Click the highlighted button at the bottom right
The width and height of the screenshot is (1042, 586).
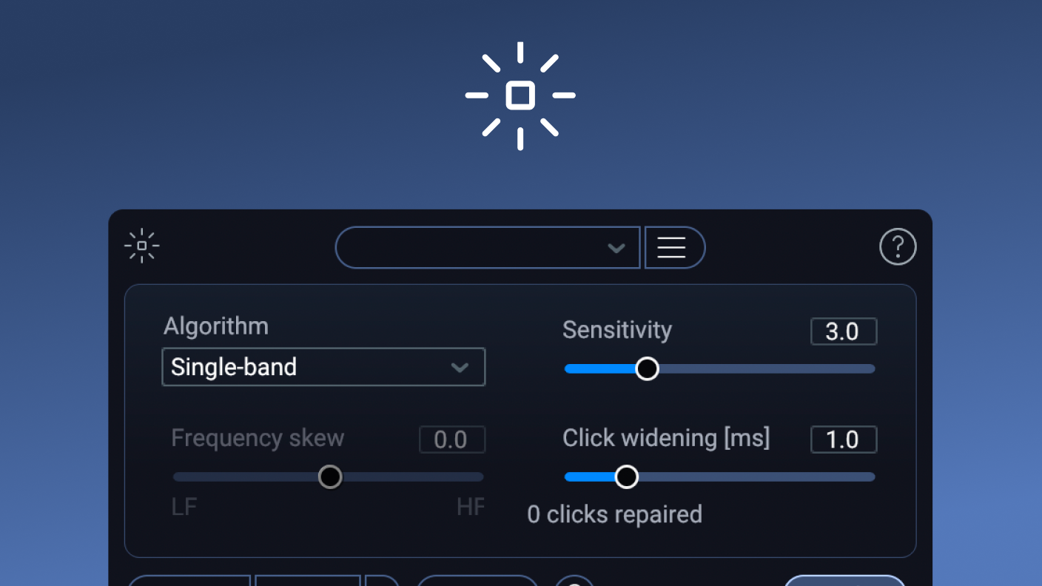844,584
